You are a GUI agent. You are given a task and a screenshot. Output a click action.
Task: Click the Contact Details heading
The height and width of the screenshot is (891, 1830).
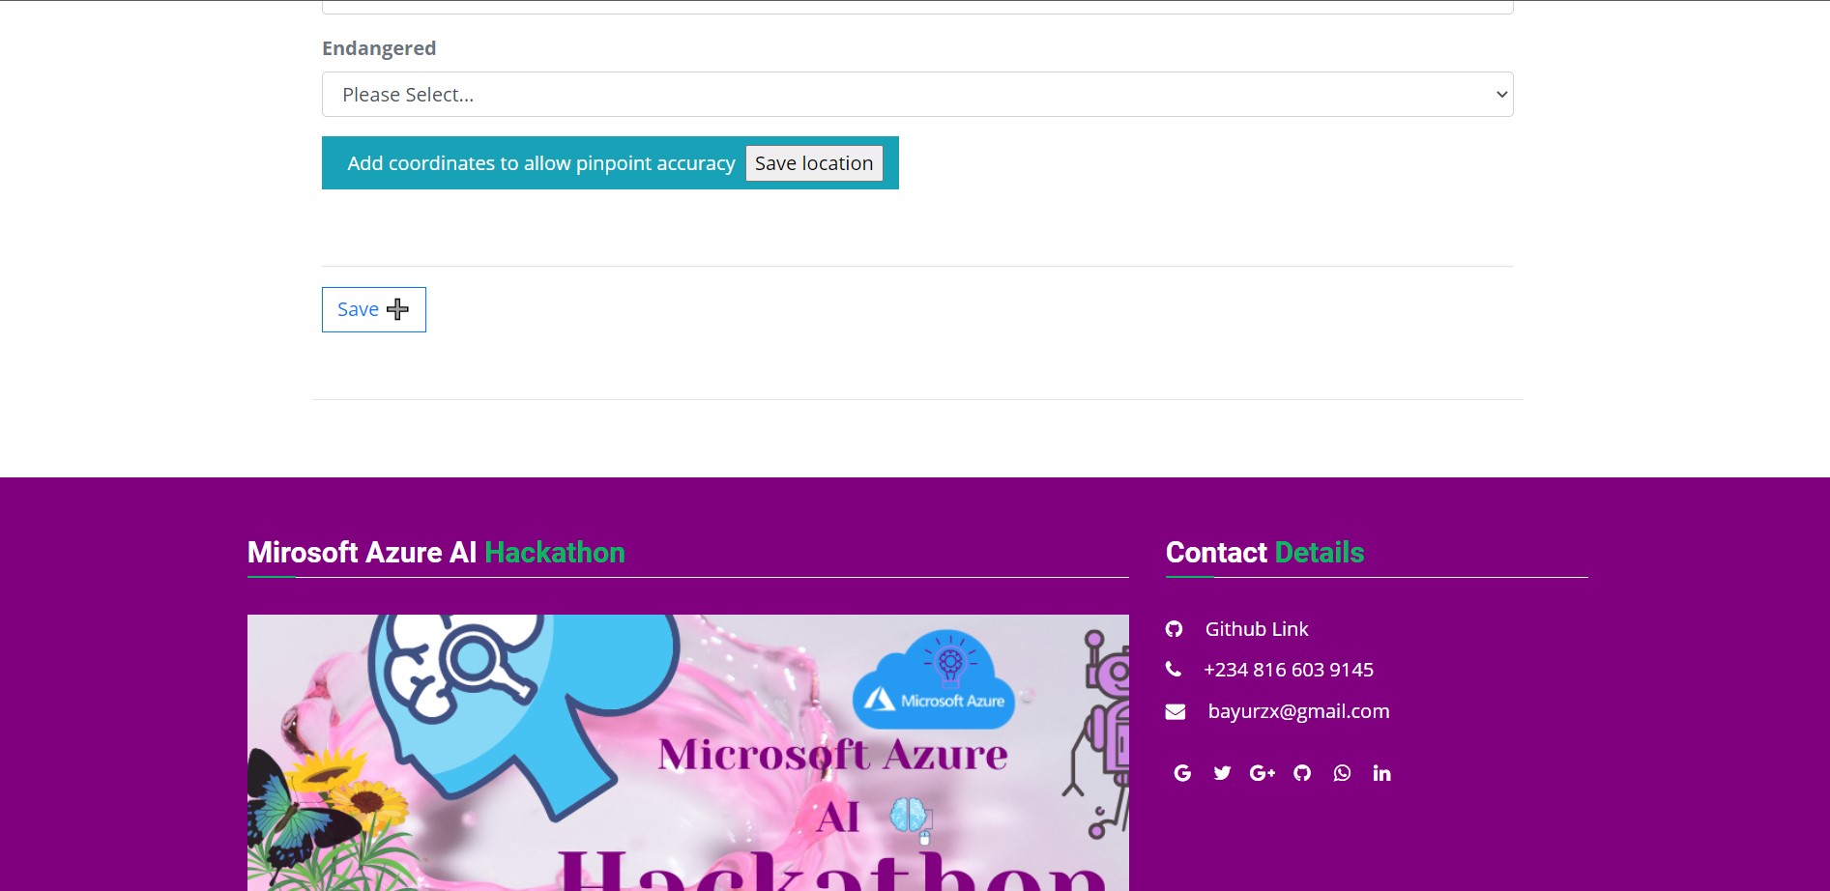[x=1264, y=553]
